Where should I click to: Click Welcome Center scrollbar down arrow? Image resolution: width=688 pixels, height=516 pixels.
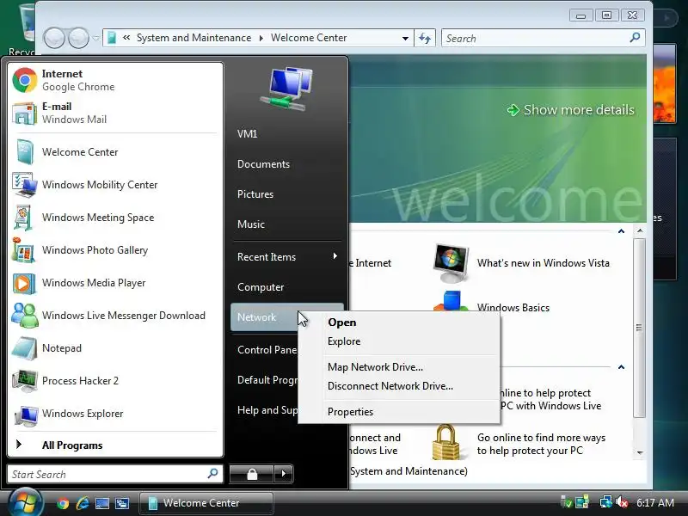[640, 453]
